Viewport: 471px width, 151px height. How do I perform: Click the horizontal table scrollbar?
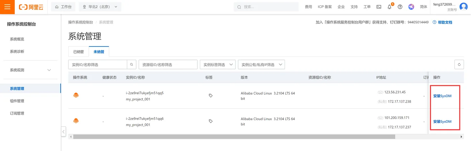[x=234, y=137]
